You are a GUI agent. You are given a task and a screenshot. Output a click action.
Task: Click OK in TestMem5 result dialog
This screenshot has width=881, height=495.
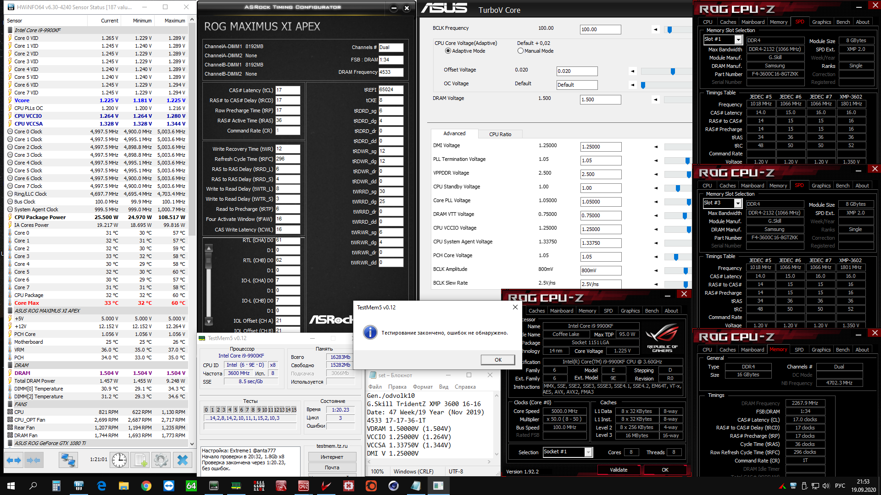click(498, 360)
